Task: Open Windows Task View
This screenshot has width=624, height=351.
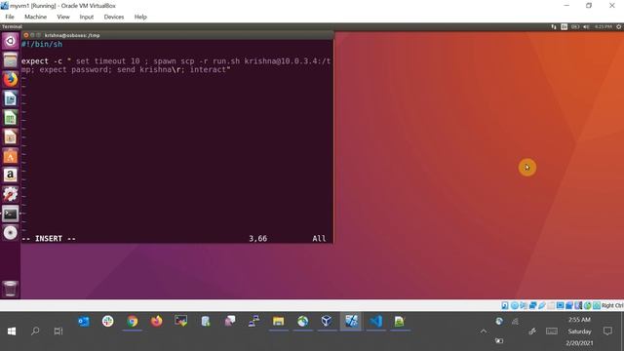Action: pos(58,331)
